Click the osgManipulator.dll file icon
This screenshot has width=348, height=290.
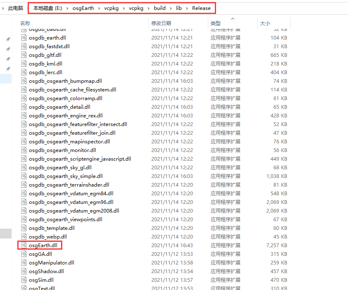(x=24, y=262)
